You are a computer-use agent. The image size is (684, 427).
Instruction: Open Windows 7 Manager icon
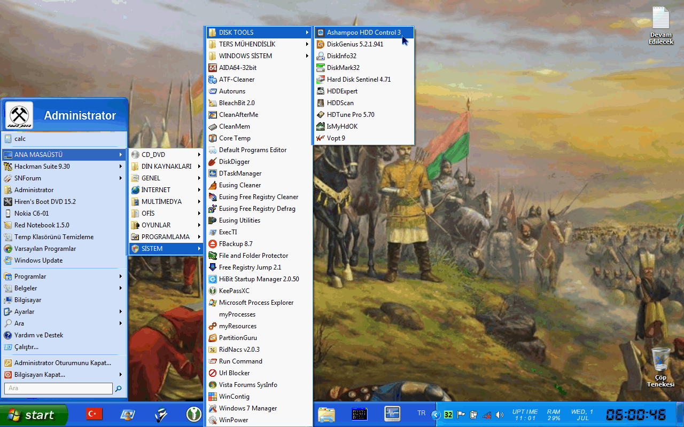pyautogui.click(x=212, y=408)
